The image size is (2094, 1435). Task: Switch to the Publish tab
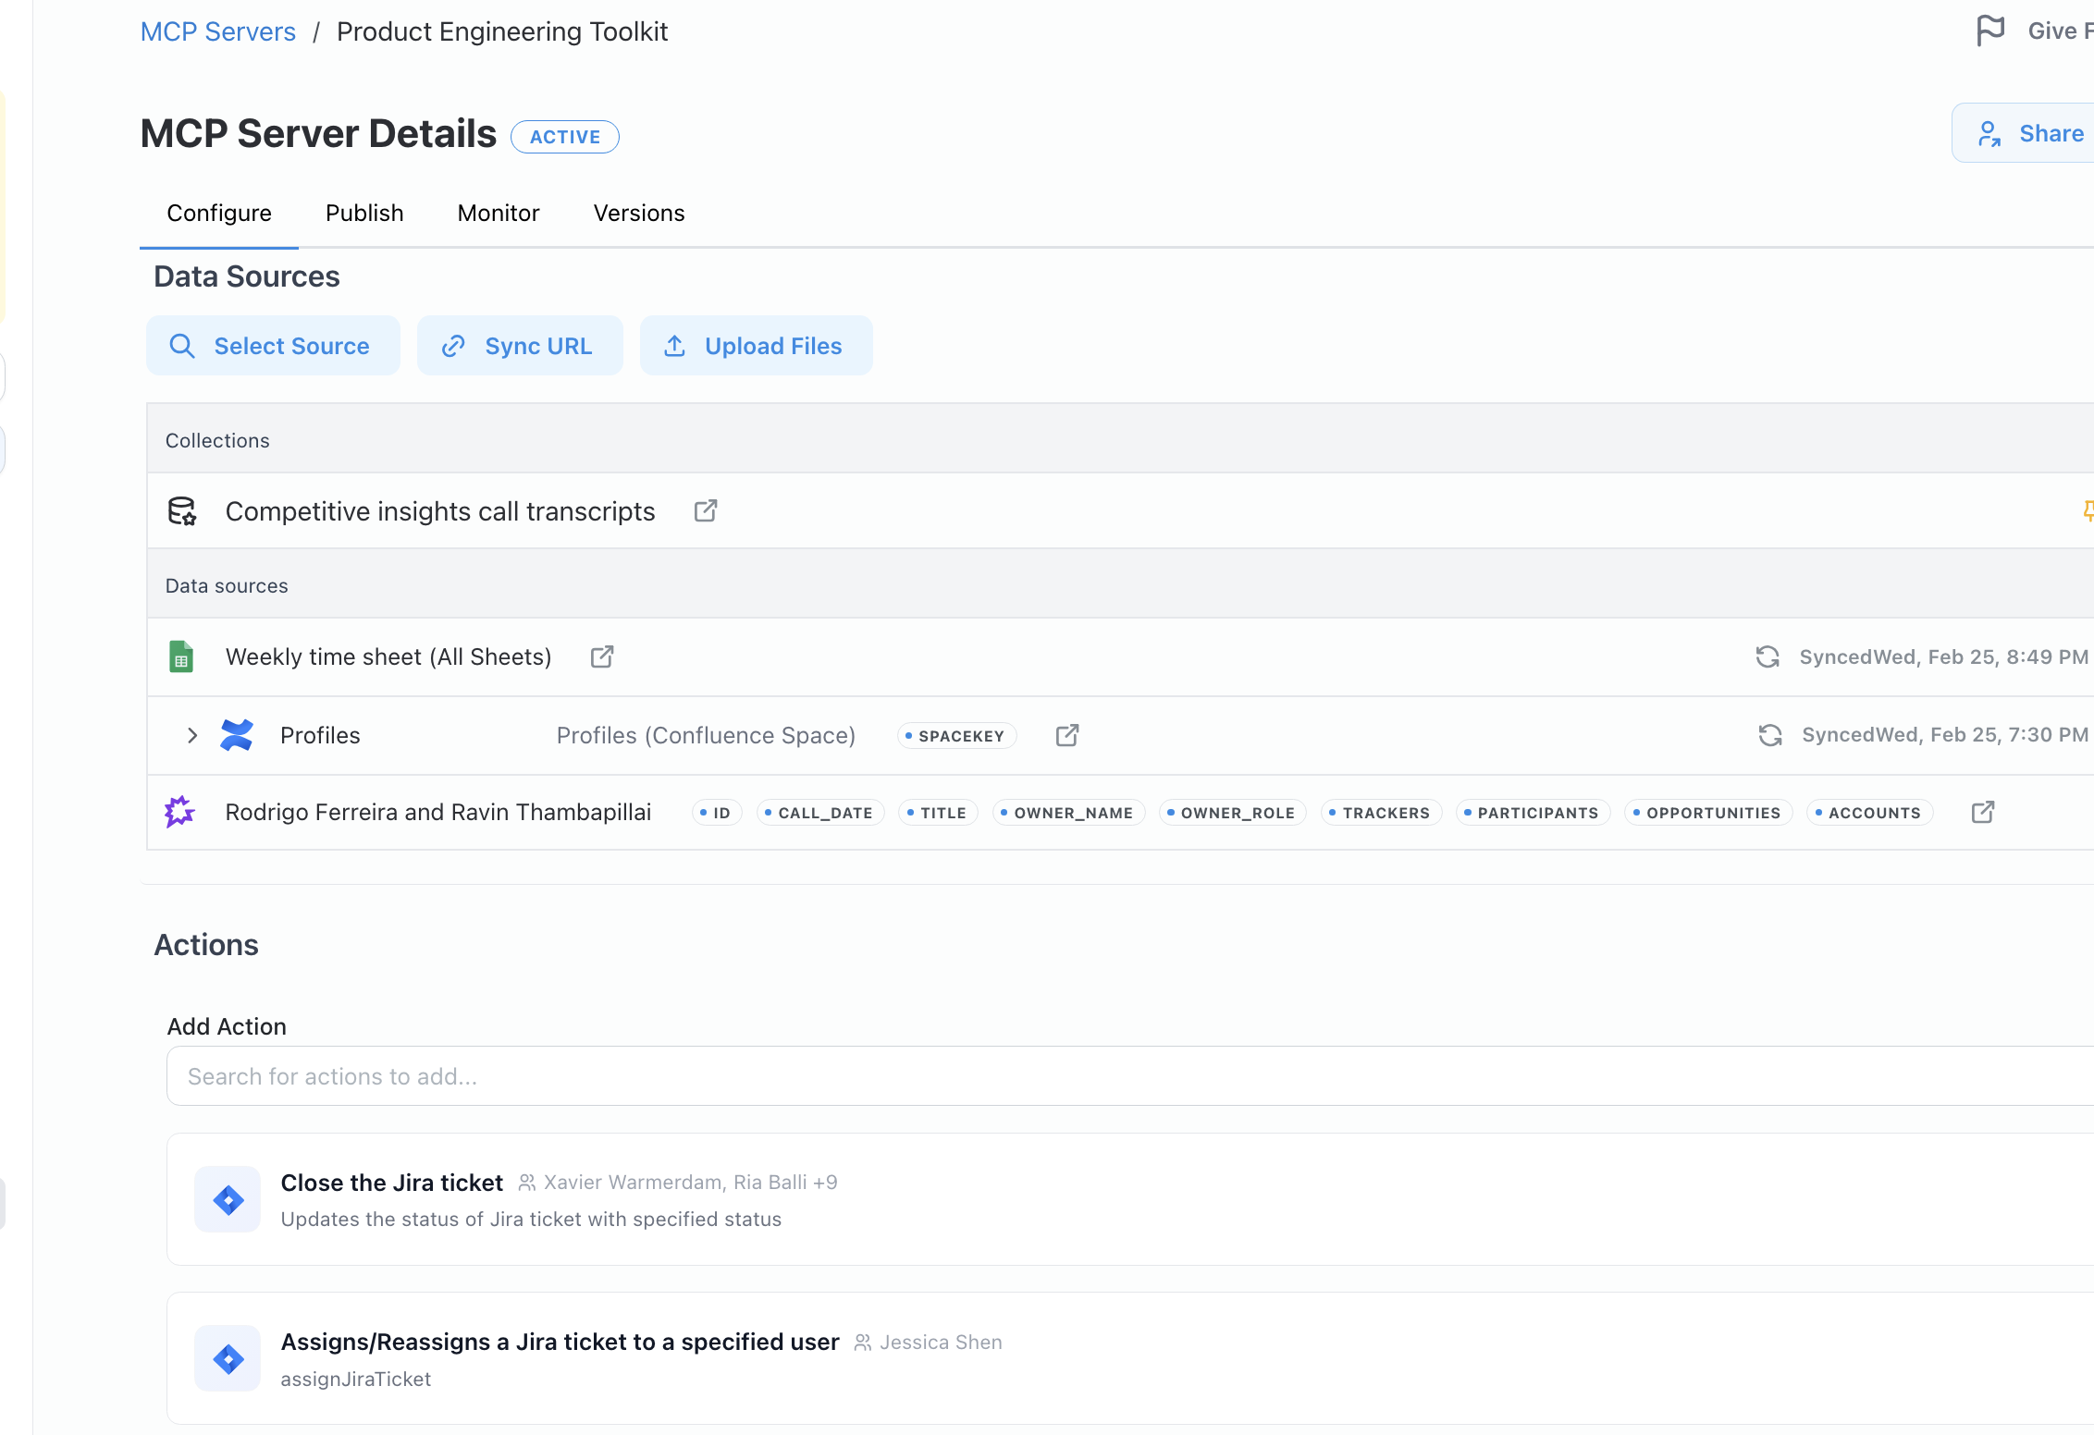(x=364, y=213)
